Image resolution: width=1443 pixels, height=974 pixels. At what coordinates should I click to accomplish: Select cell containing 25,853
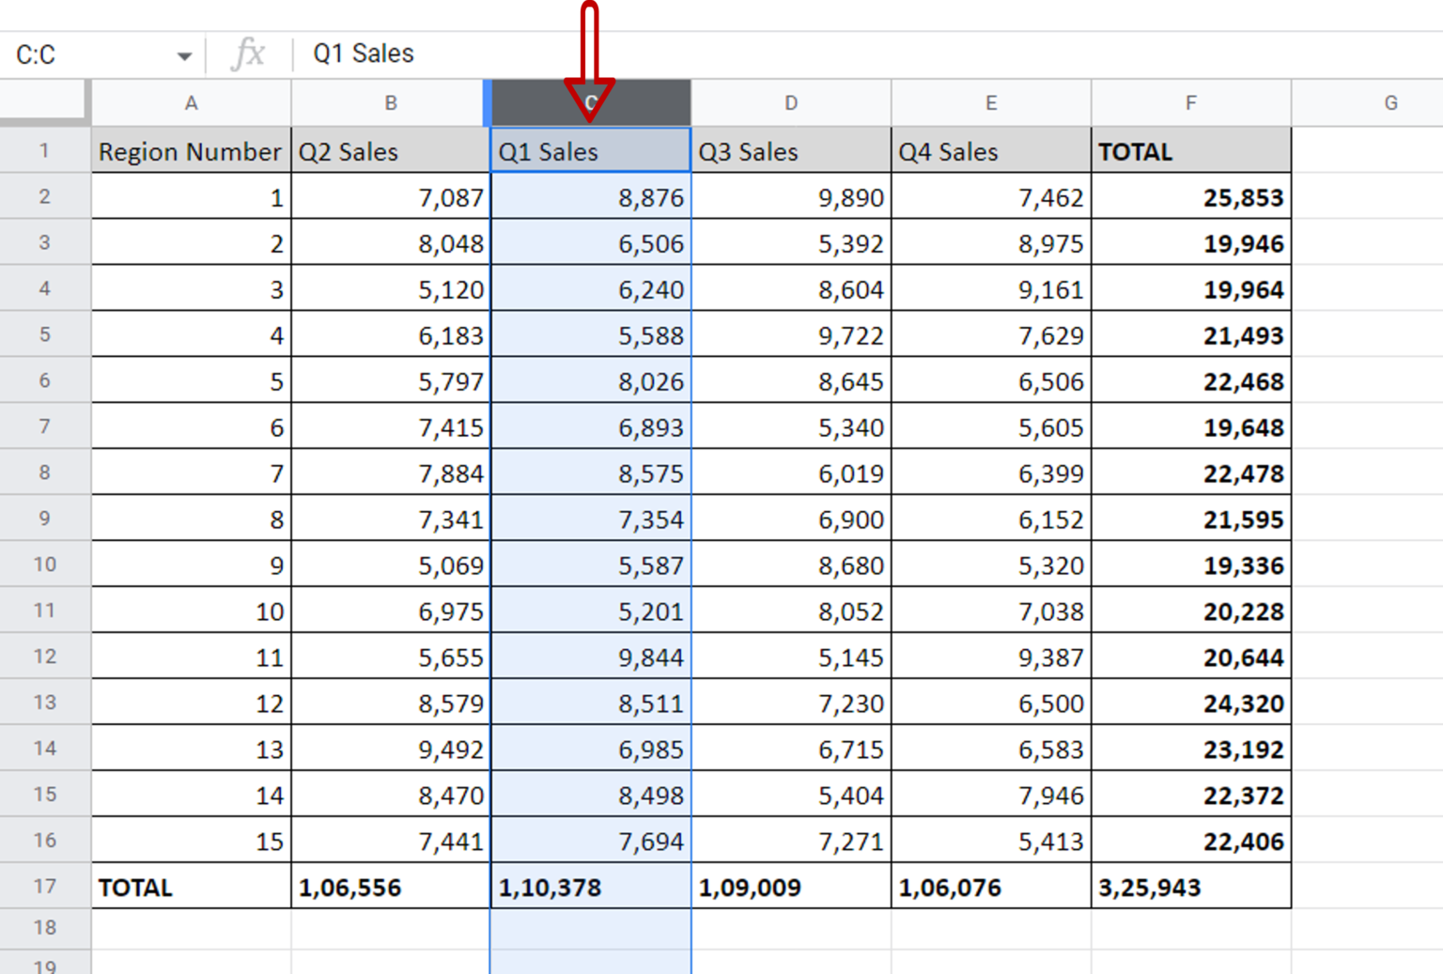click(1190, 197)
